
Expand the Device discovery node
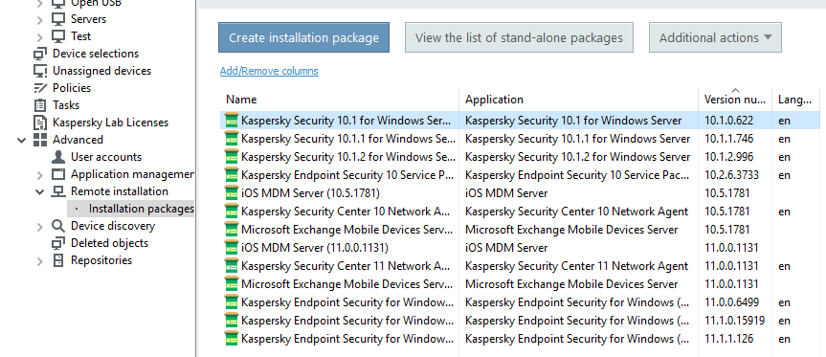pos(40,227)
